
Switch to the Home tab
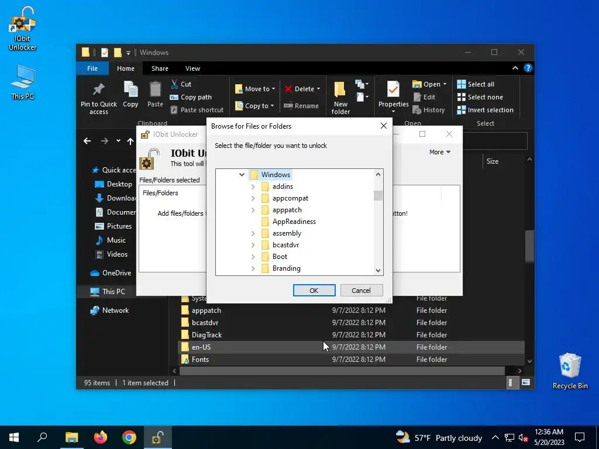pos(126,68)
